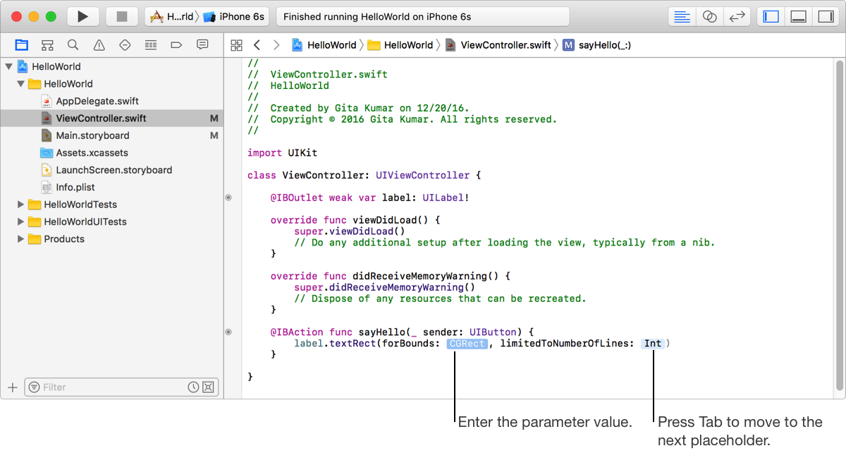Select the Int placeholder token
The image size is (846, 453).
(653, 344)
